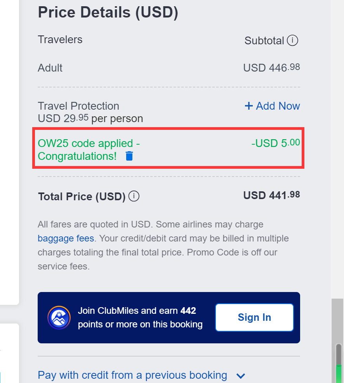Click the circular ClubMiles badge logo
The image size is (344, 383).
click(59, 317)
